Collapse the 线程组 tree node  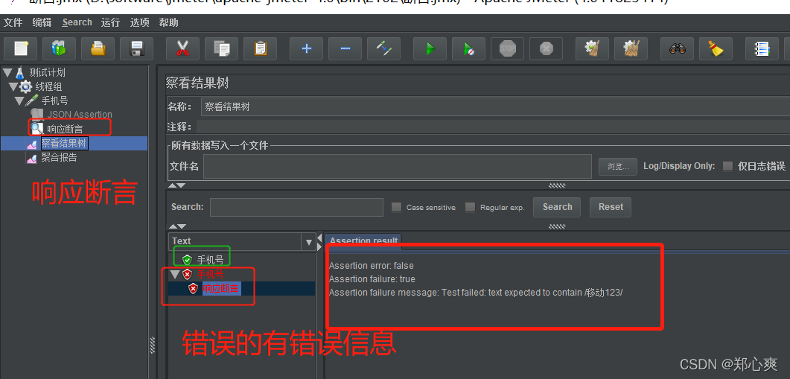(13, 86)
